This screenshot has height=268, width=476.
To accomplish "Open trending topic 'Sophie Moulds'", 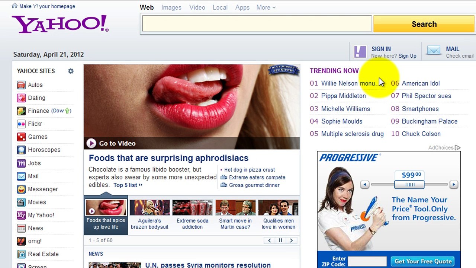I will (342, 121).
